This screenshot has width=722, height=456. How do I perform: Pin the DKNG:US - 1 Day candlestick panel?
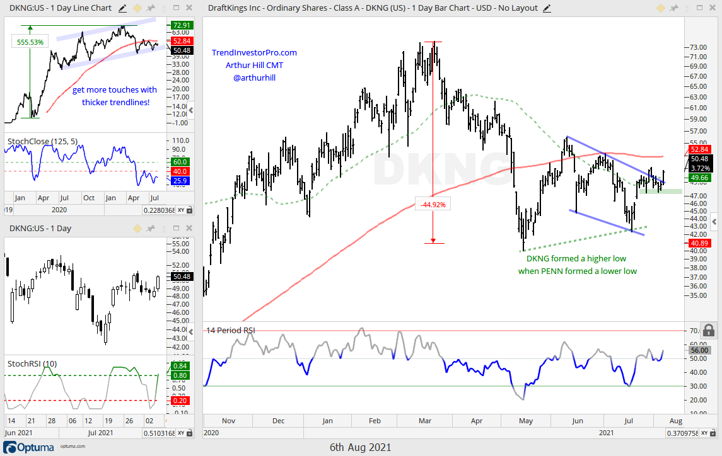tap(151, 229)
